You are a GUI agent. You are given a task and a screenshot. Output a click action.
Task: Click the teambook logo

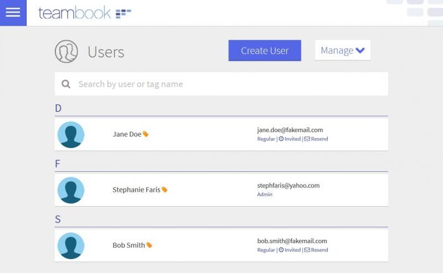click(x=85, y=13)
